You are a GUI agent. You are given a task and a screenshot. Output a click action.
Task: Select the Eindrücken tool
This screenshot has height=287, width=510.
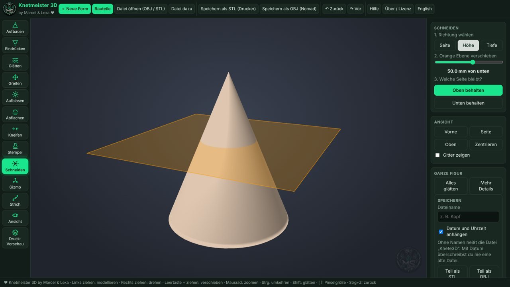tap(15, 45)
